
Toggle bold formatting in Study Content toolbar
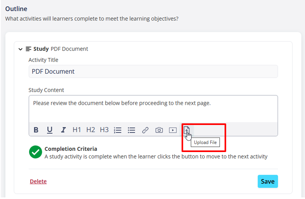(36, 130)
